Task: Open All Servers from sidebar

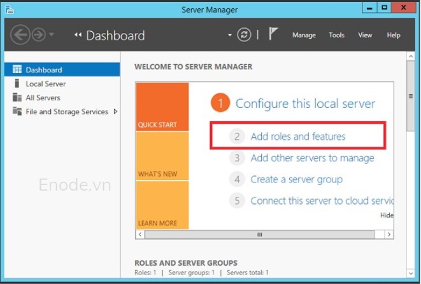Action: (x=43, y=98)
